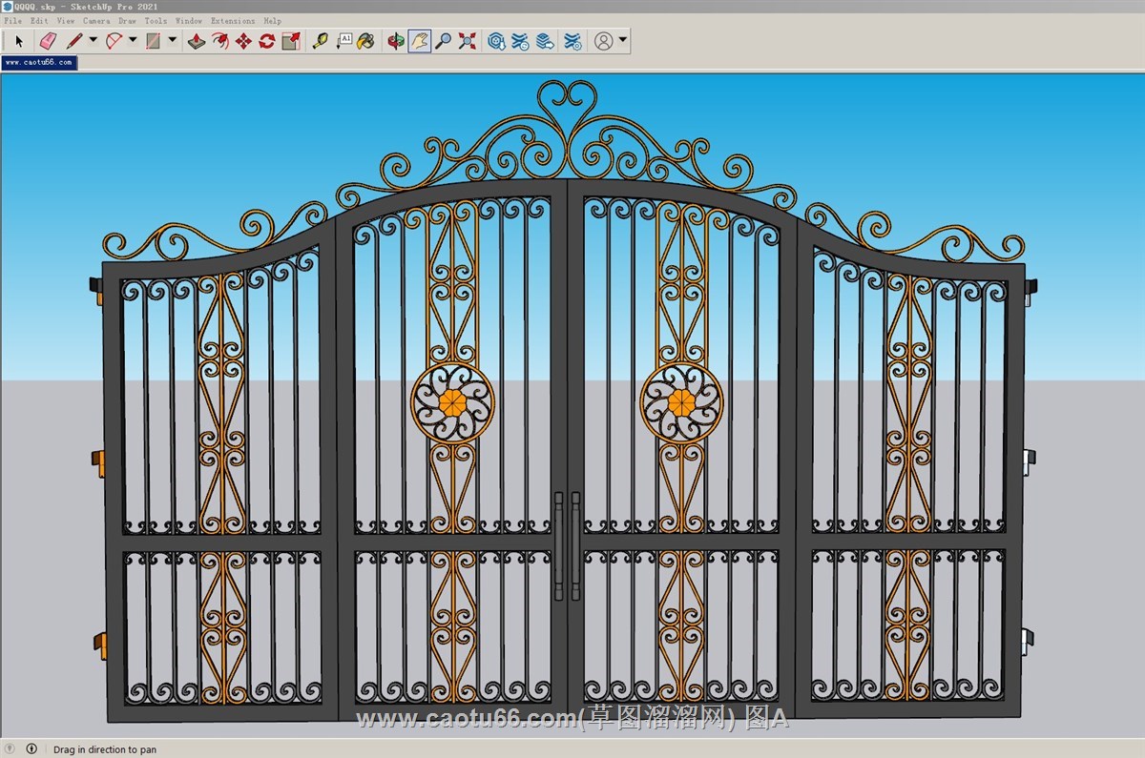The height and width of the screenshot is (758, 1145).
Task: Activate the Zoom magnifier tool
Action: [x=444, y=41]
